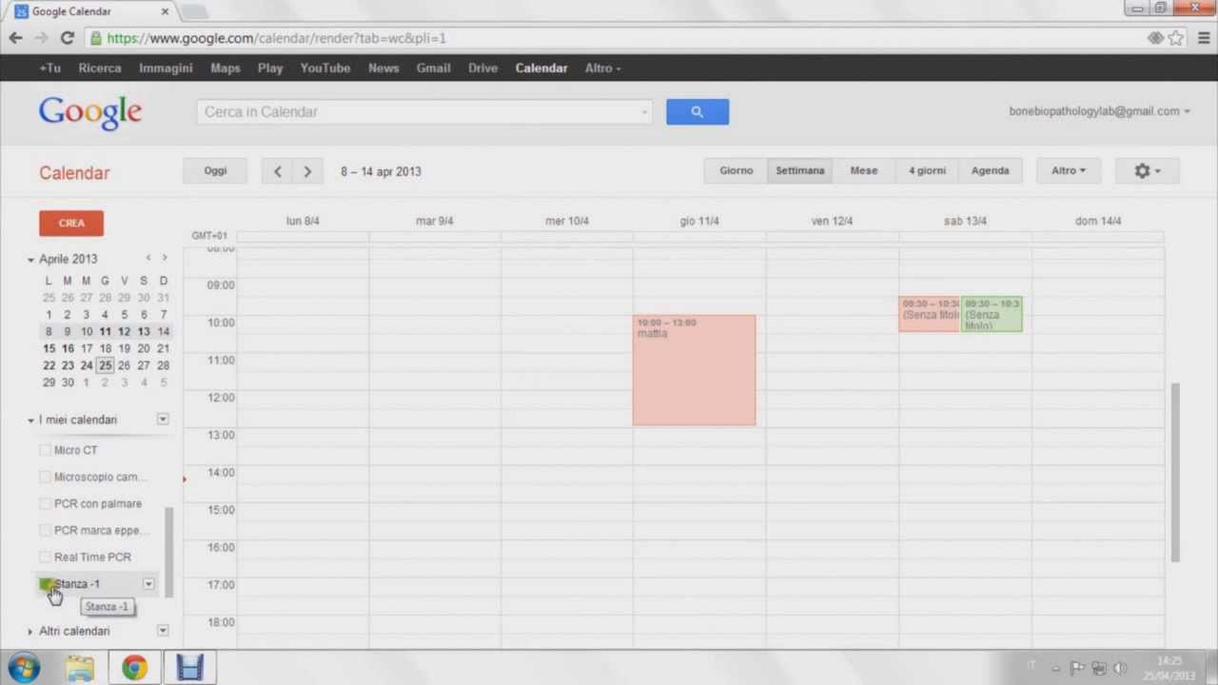
Task: Toggle PCR marca eppe calendar checkbox
Action: click(45, 530)
